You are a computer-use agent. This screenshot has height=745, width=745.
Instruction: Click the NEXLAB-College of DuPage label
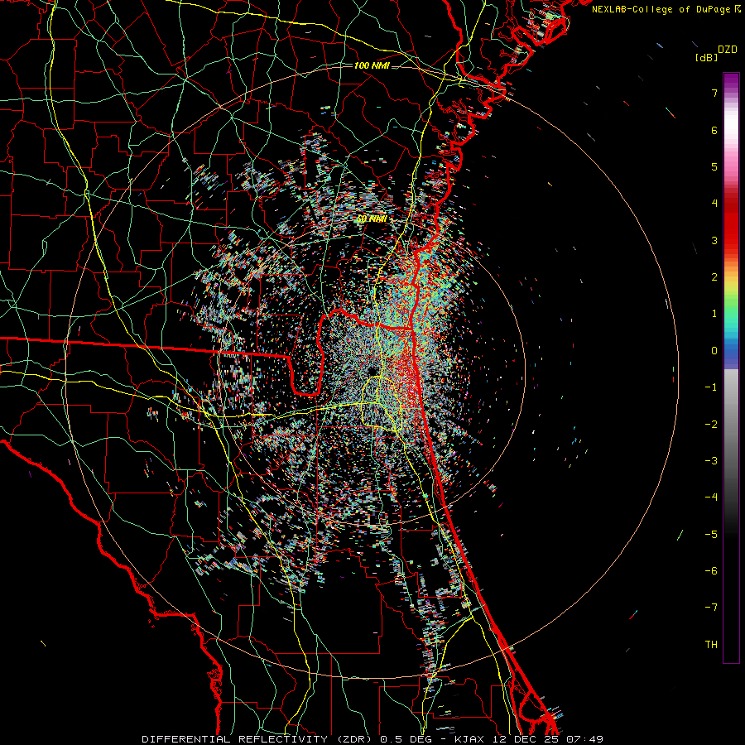coord(662,9)
